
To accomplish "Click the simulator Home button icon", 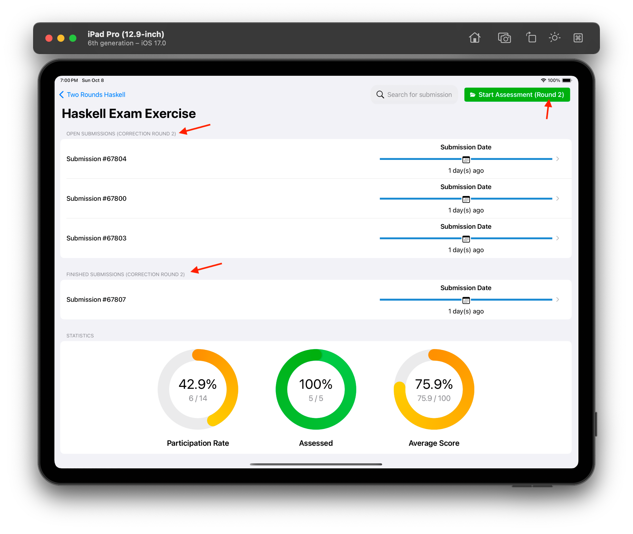I will 474,38.
